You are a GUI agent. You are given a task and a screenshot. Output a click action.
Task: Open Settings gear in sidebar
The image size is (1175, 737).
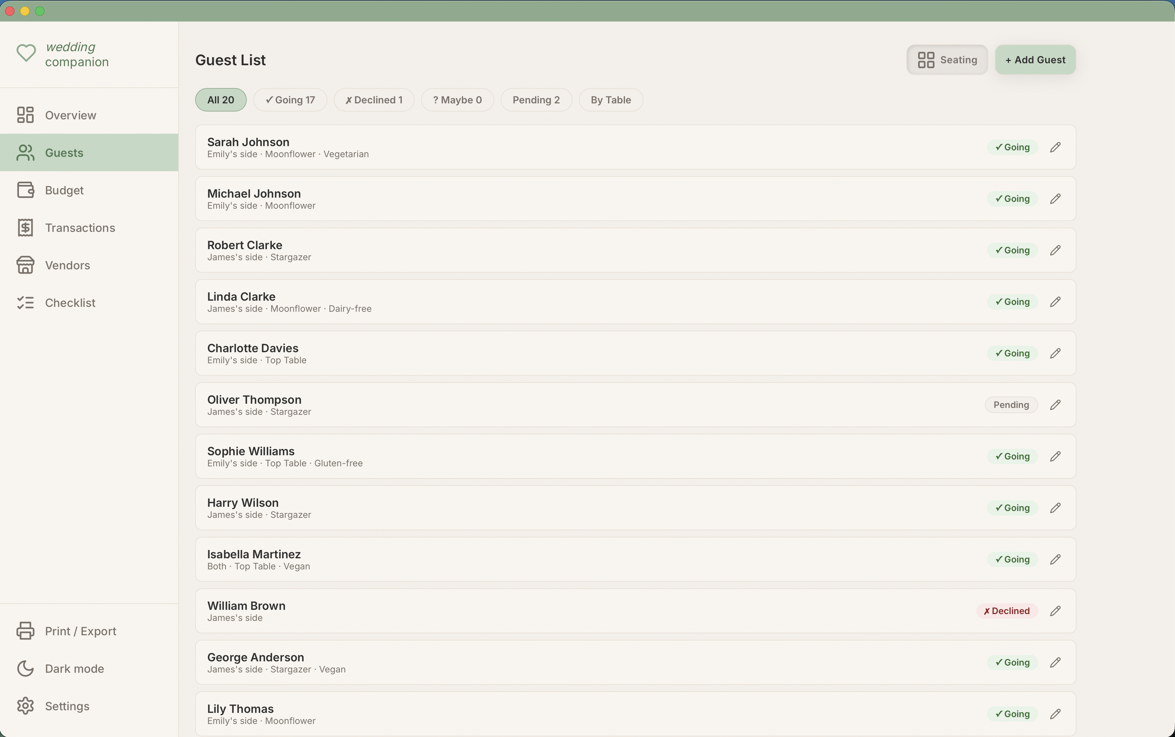[25, 706]
